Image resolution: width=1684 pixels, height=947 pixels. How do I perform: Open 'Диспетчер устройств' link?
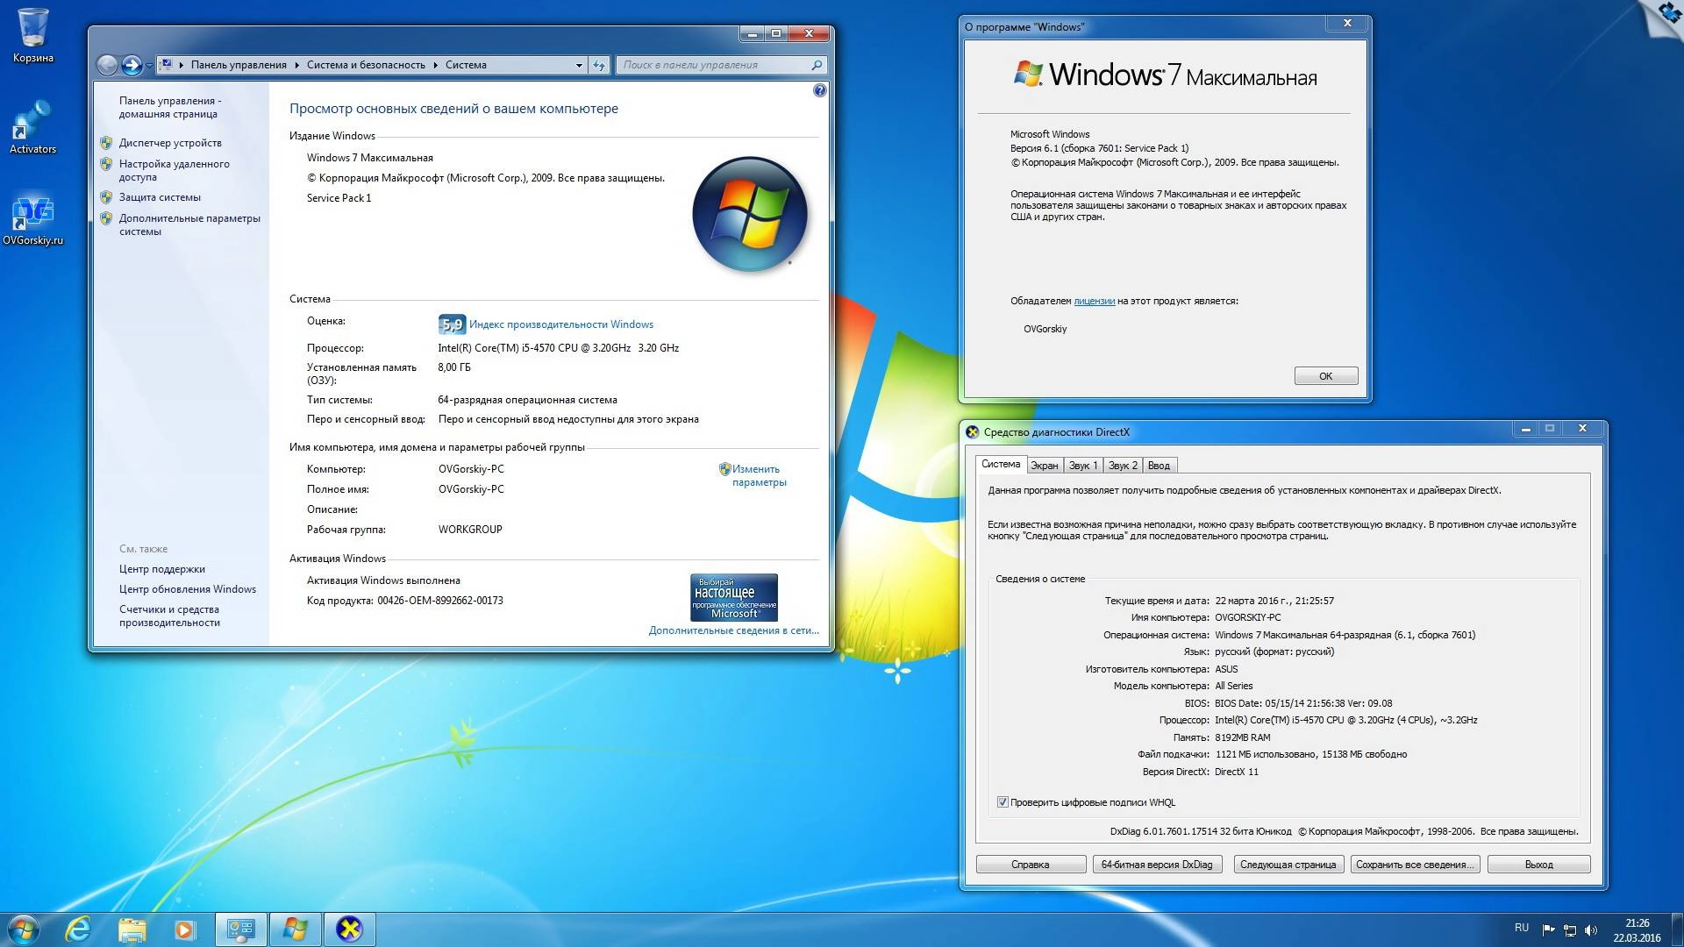[x=170, y=143]
